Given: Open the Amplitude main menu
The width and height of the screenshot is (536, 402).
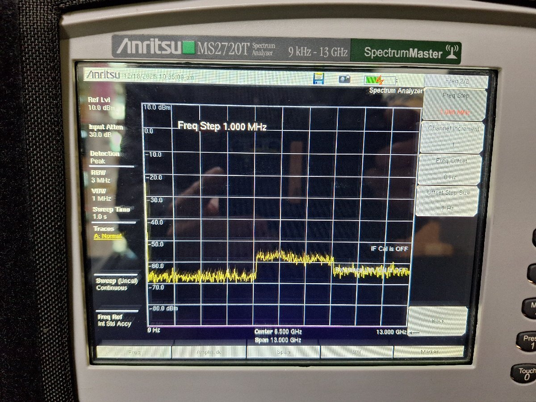Looking at the screenshot, I should [x=209, y=352].
